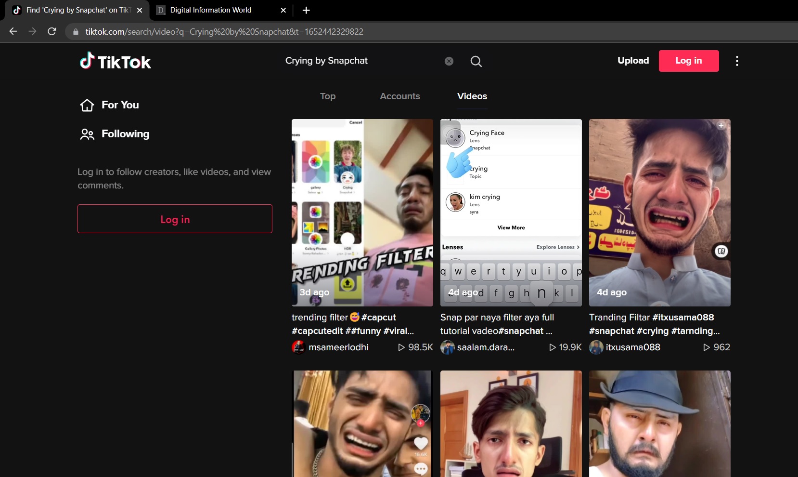Open the video of man in blue hat
The width and height of the screenshot is (798, 477).
coord(660,424)
